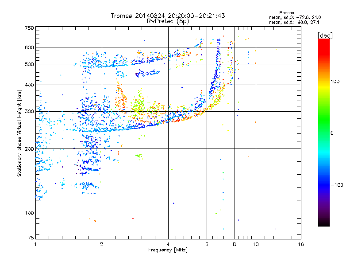Screen dimensions: 354x266
Task: Click the x-axis tick label '6'
Action: point(207,244)
